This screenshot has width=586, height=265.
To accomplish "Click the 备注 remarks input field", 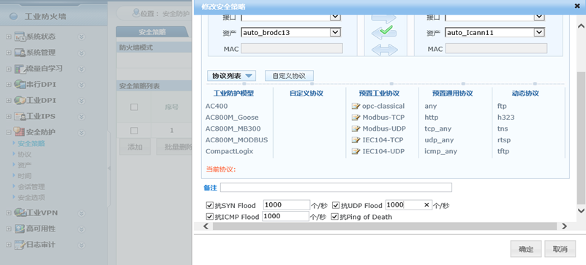I will click(336, 188).
